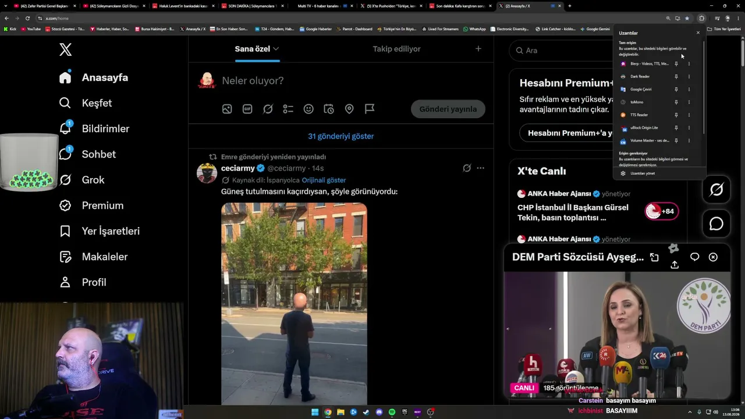Open the Makaleler icon in sidebar

[x=65, y=257]
